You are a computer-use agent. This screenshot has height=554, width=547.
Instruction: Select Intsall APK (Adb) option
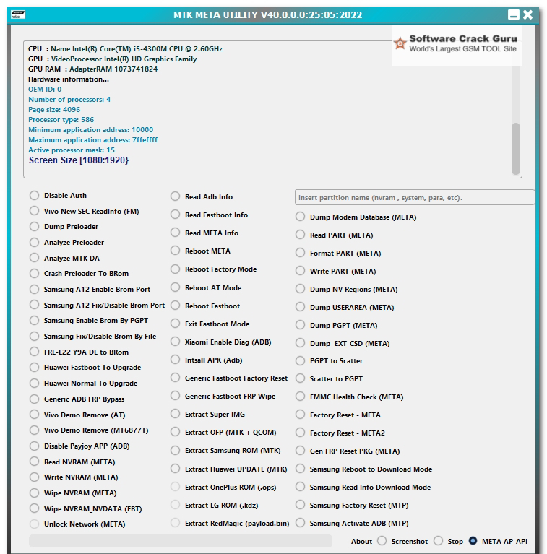[x=176, y=360]
